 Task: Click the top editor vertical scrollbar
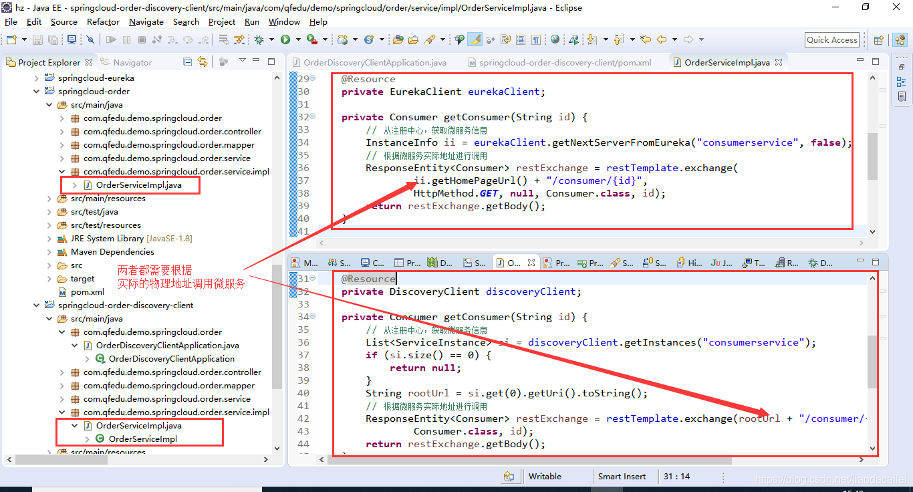(x=872, y=155)
